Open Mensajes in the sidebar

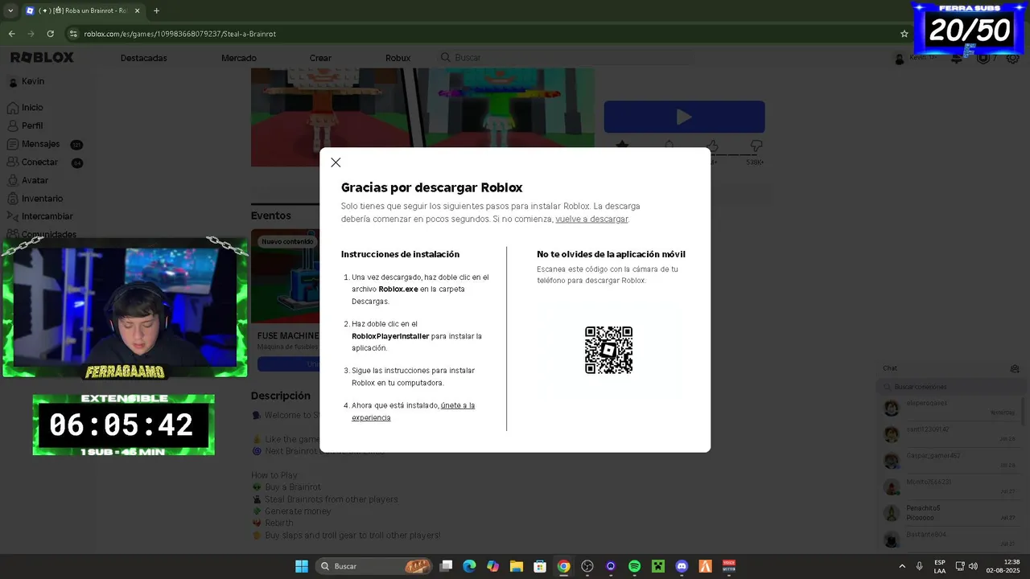pos(34,144)
